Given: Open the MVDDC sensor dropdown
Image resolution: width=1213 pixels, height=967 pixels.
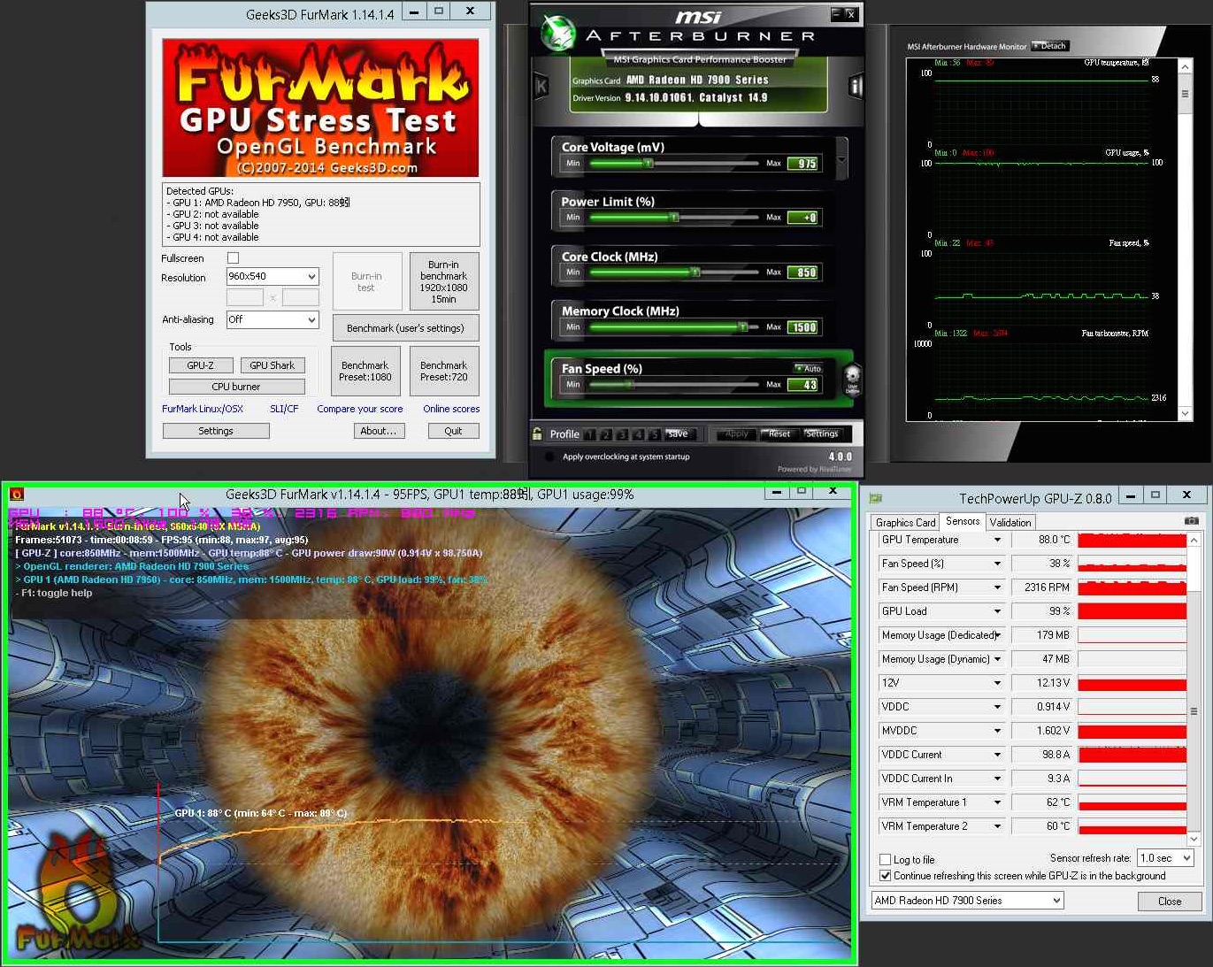Looking at the screenshot, I should (x=997, y=731).
